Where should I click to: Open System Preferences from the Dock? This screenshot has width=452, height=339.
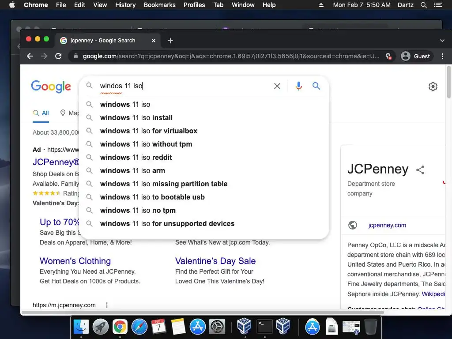coord(217,327)
